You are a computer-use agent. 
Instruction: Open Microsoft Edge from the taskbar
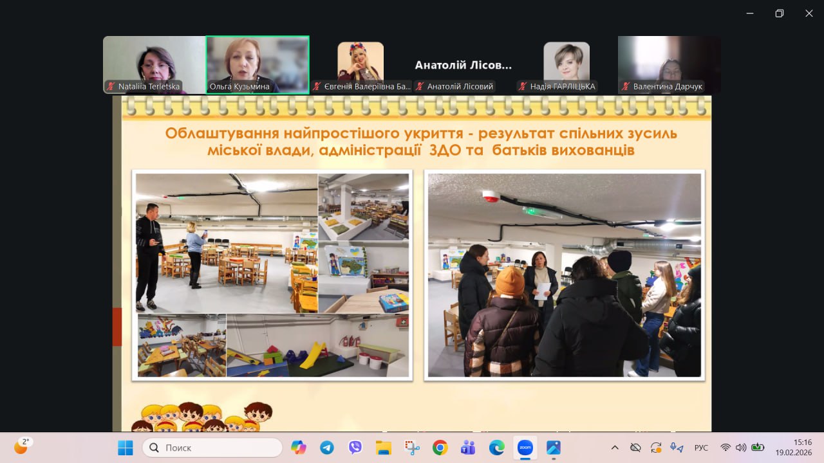point(496,448)
